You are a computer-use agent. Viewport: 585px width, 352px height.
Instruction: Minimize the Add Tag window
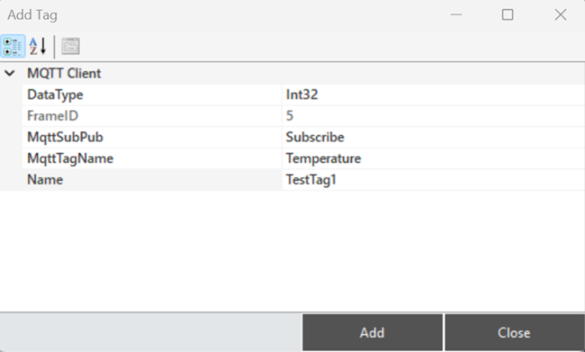coord(456,15)
